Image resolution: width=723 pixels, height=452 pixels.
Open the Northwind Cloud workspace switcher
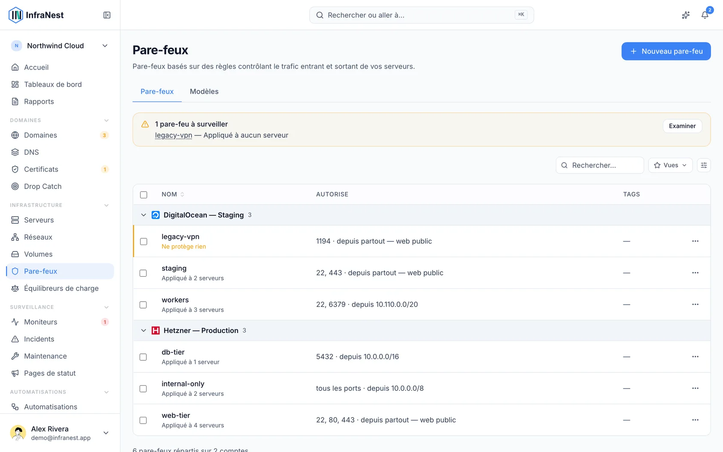[x=60, y=46]
